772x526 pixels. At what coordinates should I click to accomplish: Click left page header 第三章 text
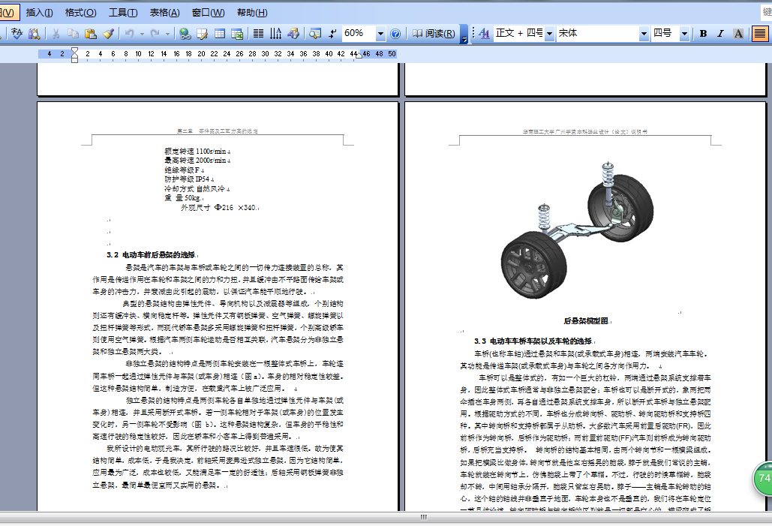[x=218, y=131]
